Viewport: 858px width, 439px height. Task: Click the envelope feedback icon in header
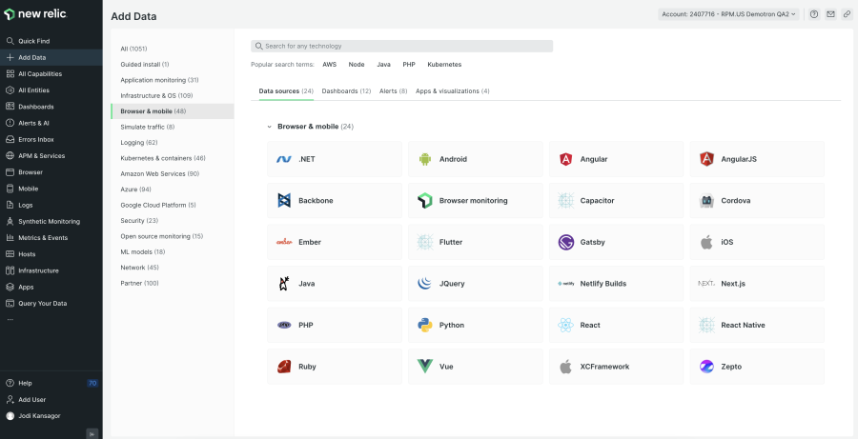pos(830,14)
